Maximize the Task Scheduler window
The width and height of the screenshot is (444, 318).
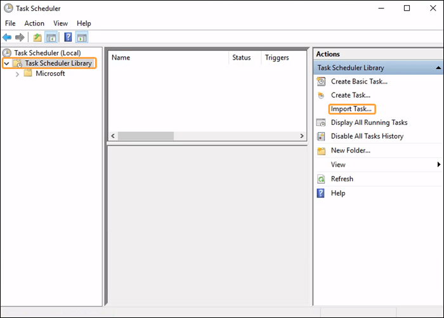point(407,8)
